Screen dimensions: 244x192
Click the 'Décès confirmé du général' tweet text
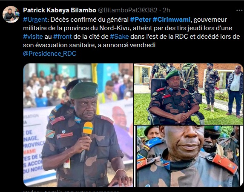point(89,20)
